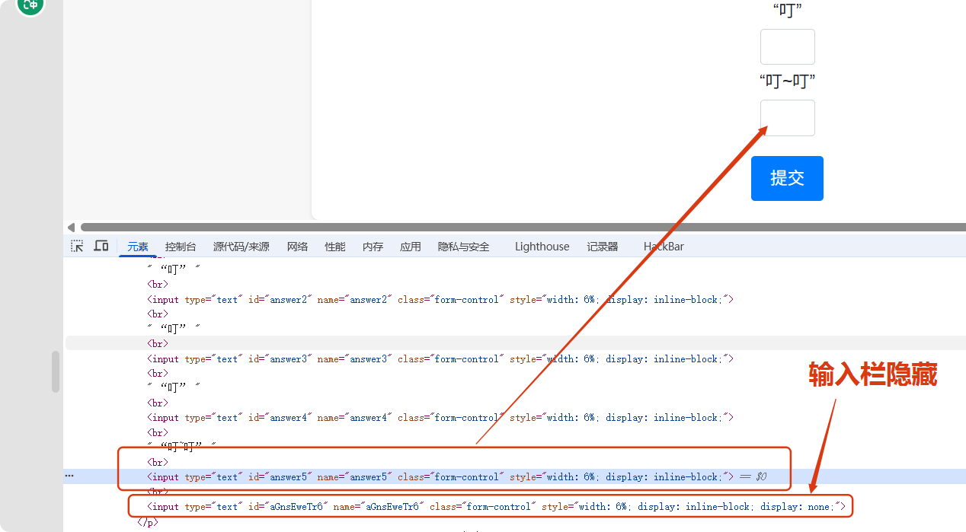Go to the 内存 tab
This screenshot has width=966, height=532.
[373, 247]
